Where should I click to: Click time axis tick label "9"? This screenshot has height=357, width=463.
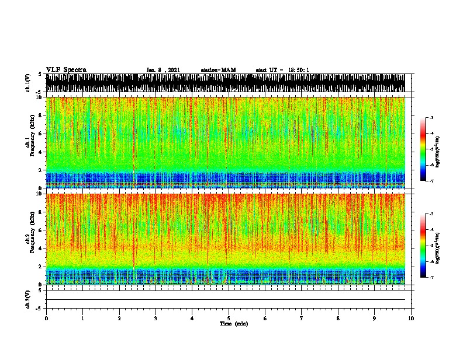coord(374,318)
